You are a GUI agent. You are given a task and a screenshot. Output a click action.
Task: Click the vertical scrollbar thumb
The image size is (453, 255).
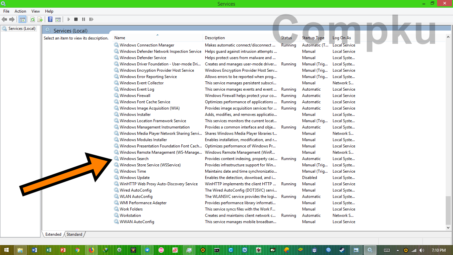(x=448, y=211)
